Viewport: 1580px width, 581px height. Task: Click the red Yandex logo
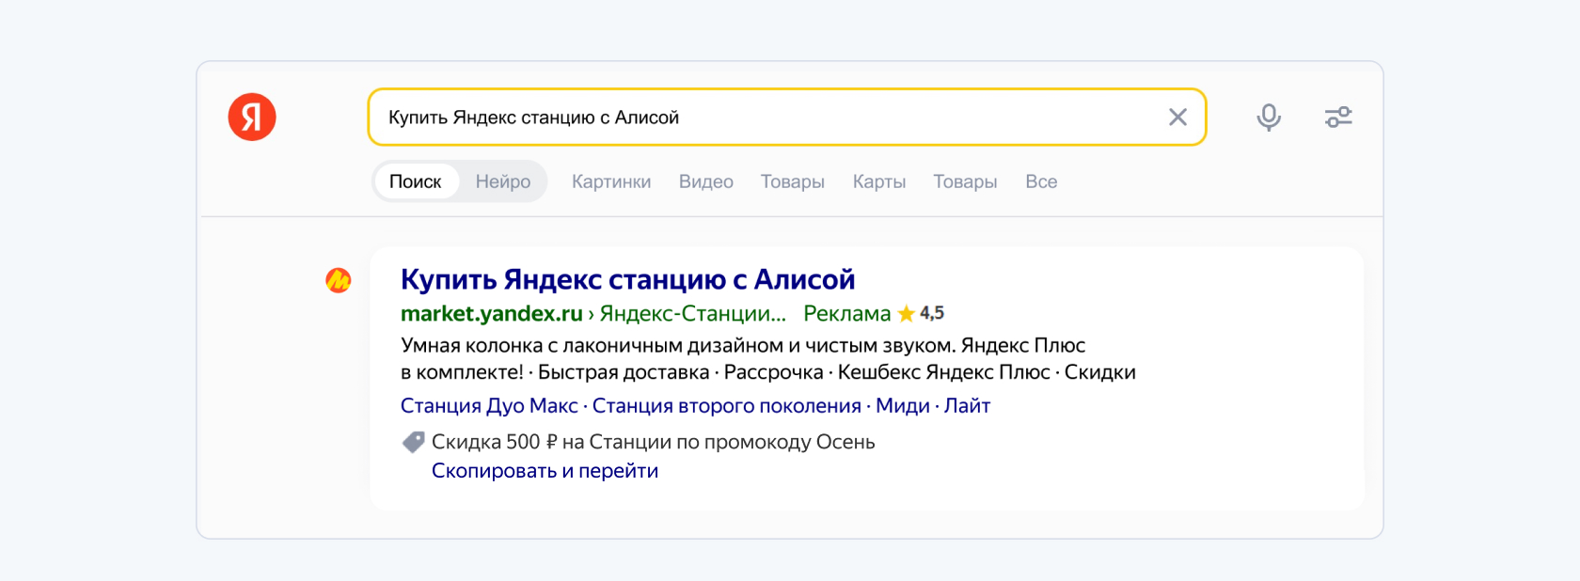click(x=252, y=118)
